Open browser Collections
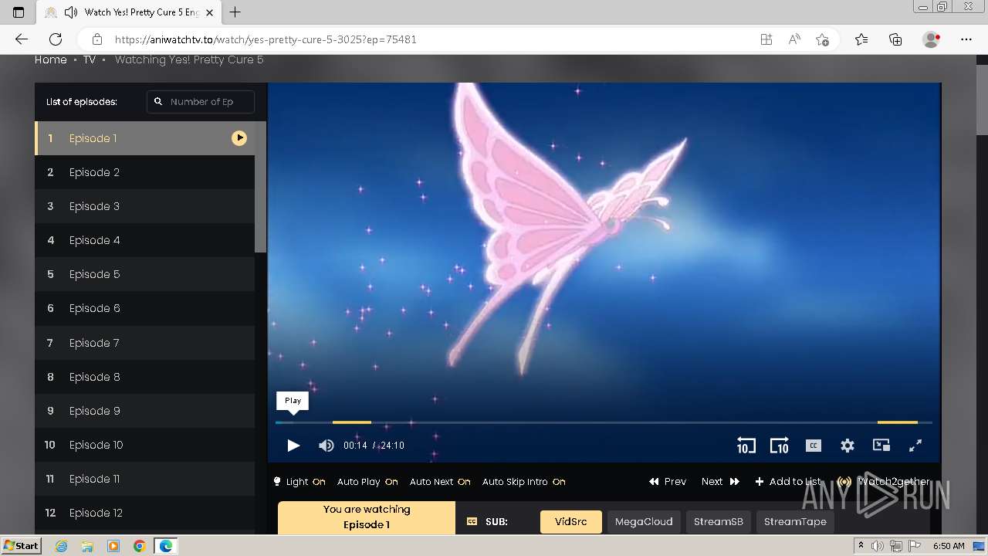This screenshot has height=556, width=988. (895, 39)
